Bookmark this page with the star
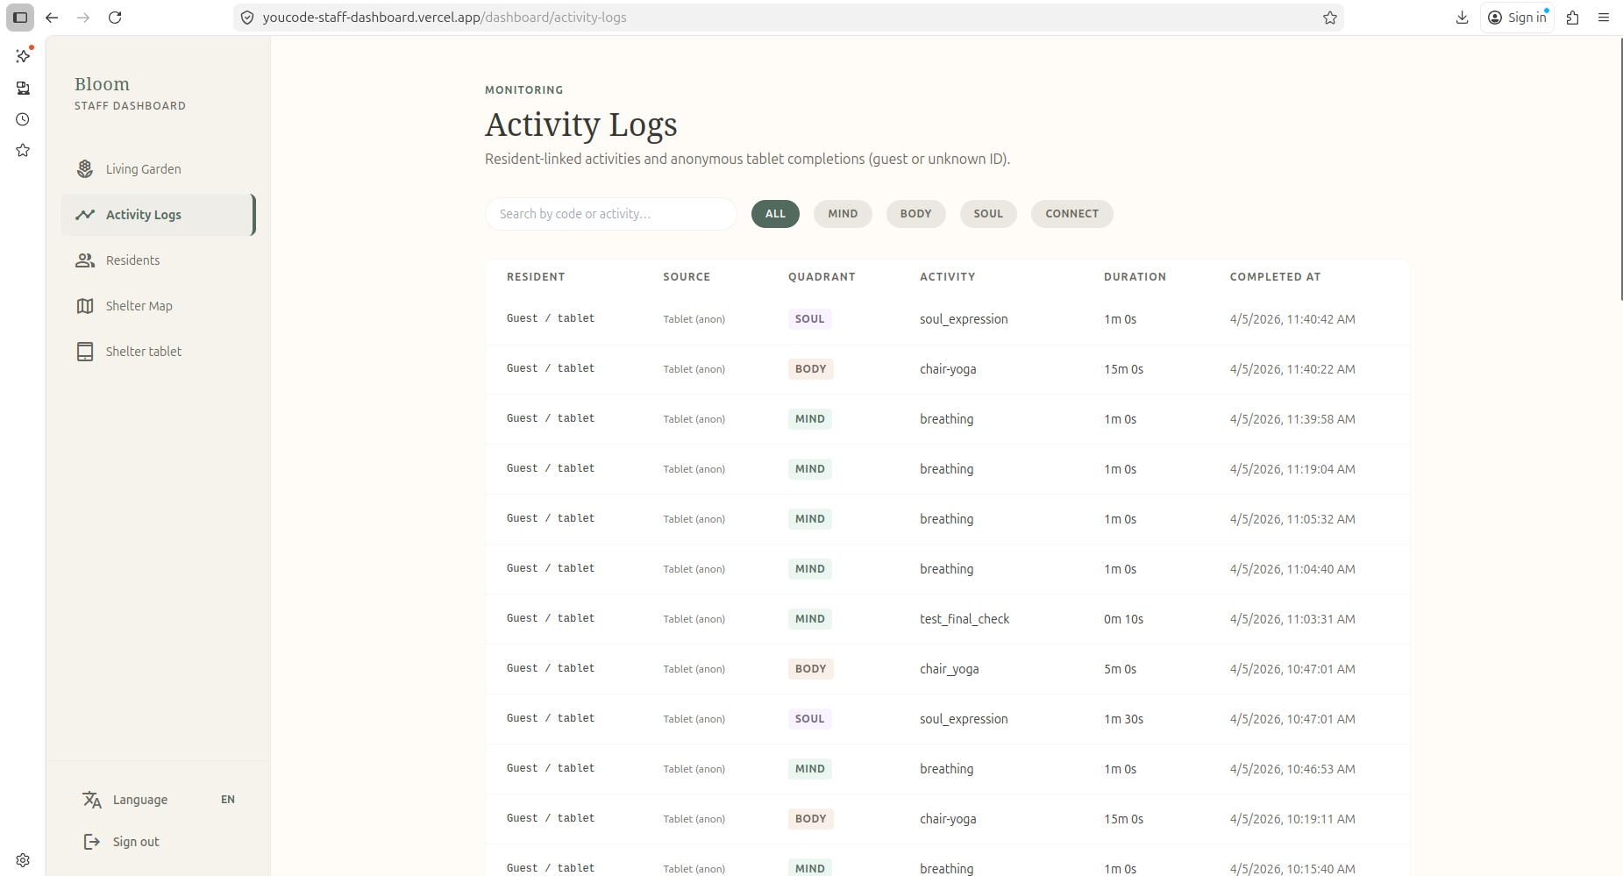Image resolution: width=1623 pixels, height=876 pixels. click(1330, 18)
